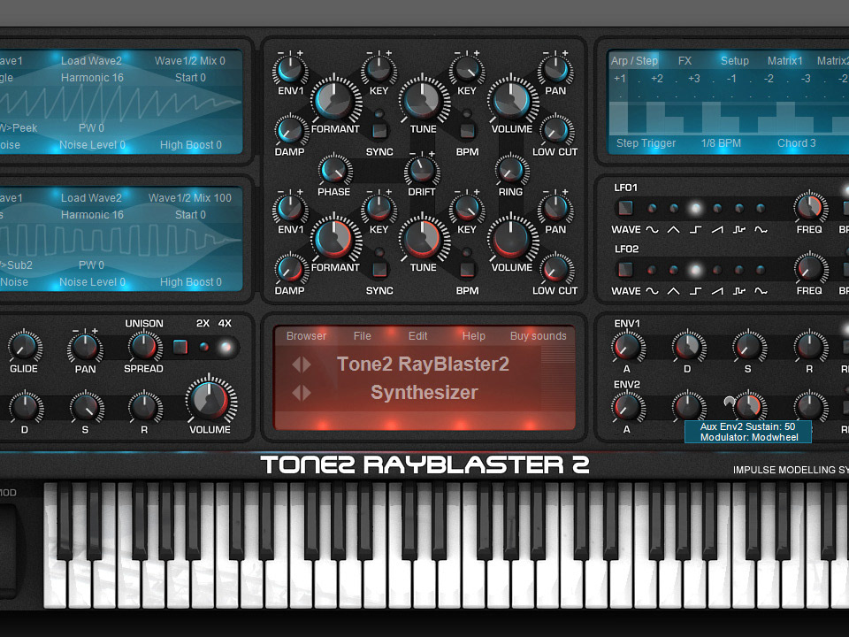Click the ENV2 attack (A) knob
849x637 pixels.
(627, 407)
